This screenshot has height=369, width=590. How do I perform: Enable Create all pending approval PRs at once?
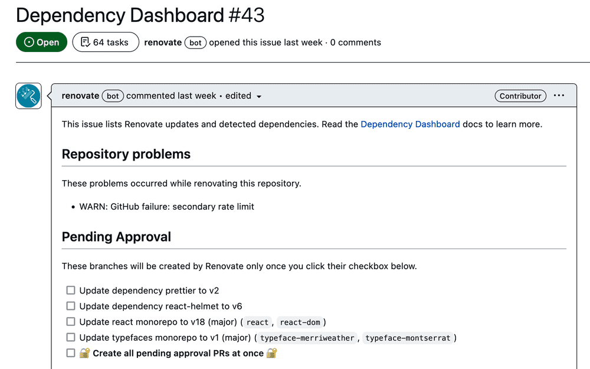point(71,352)
